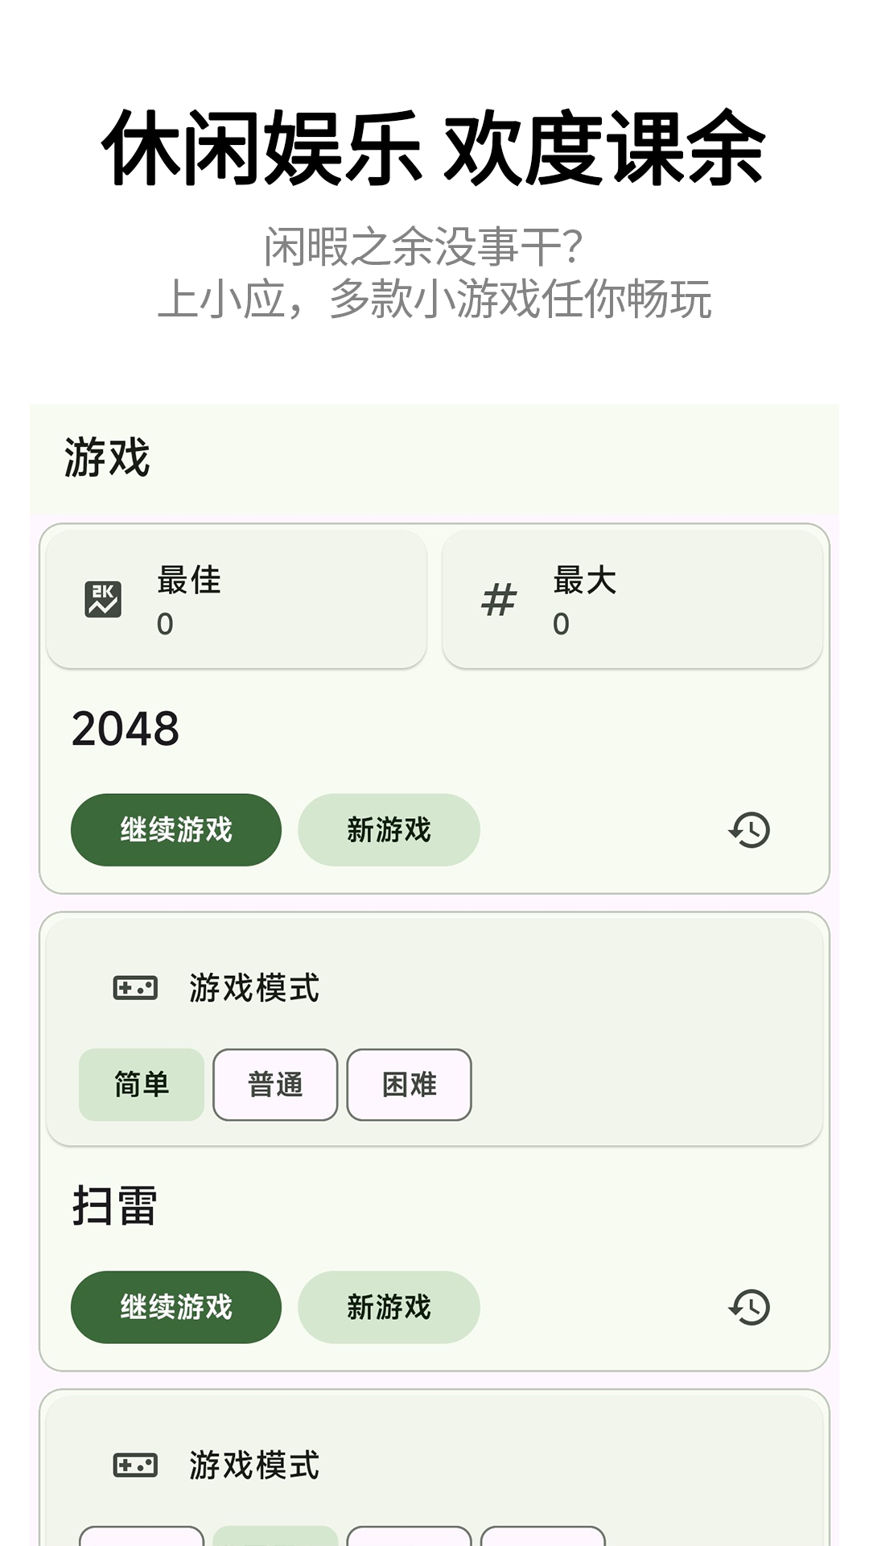869x1546 pixels.
Task: Start a 新游戏 for 2048
Action: [x=389, y=830]
